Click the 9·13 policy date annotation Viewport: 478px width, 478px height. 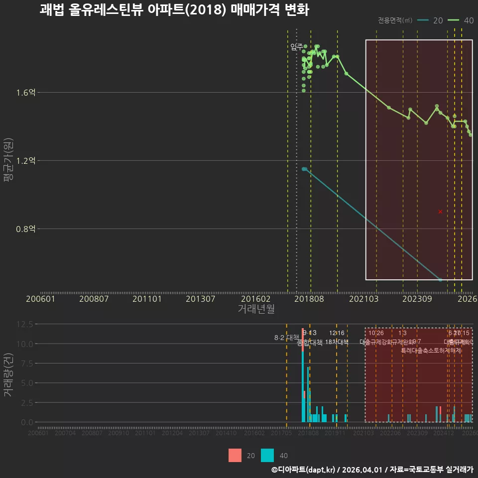[310, 333]
